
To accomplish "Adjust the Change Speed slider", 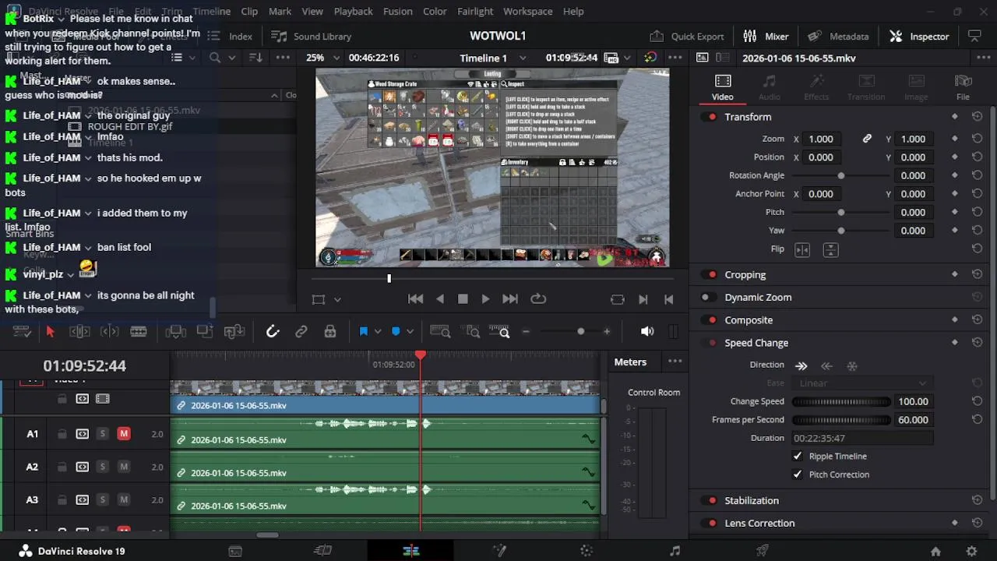I will pyautogui.click(x=841, y=402).
